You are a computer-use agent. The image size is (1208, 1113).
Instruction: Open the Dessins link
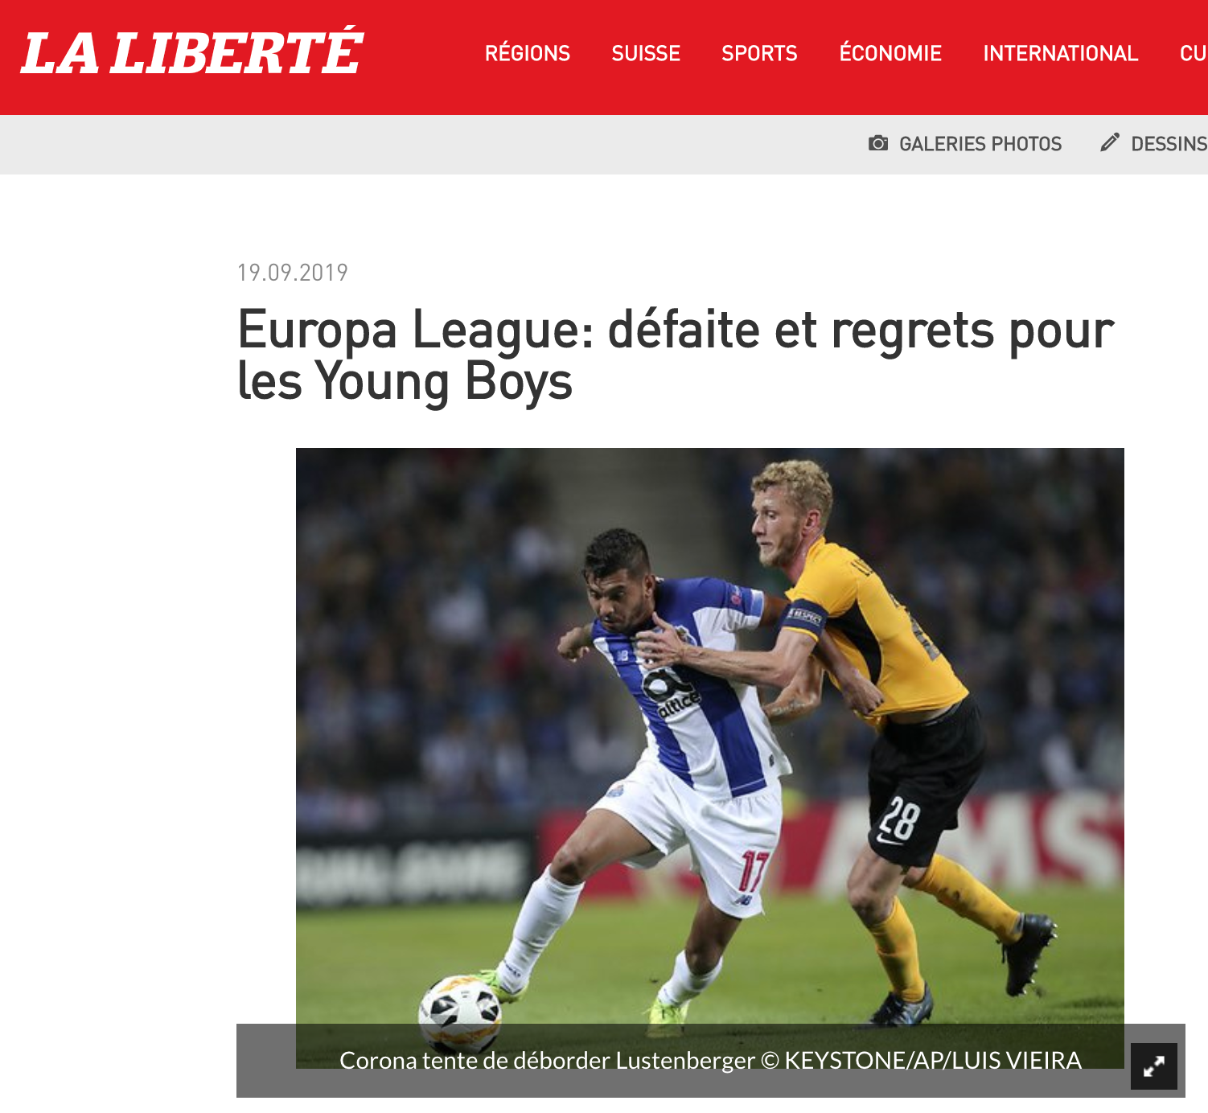(1169, 144)
